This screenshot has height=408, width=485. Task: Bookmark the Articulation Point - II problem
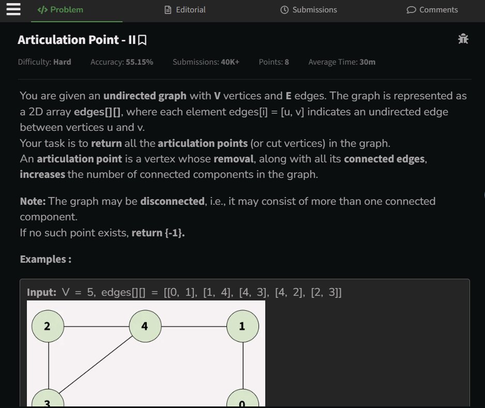tap(143, 40)
